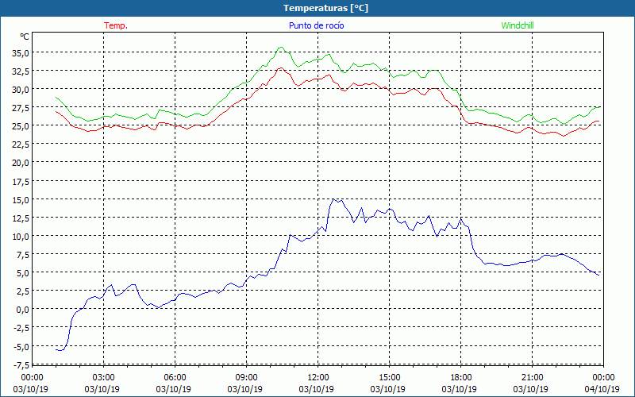
Task: Click the -7,5 y-axis value
Action: click(21, 365)
